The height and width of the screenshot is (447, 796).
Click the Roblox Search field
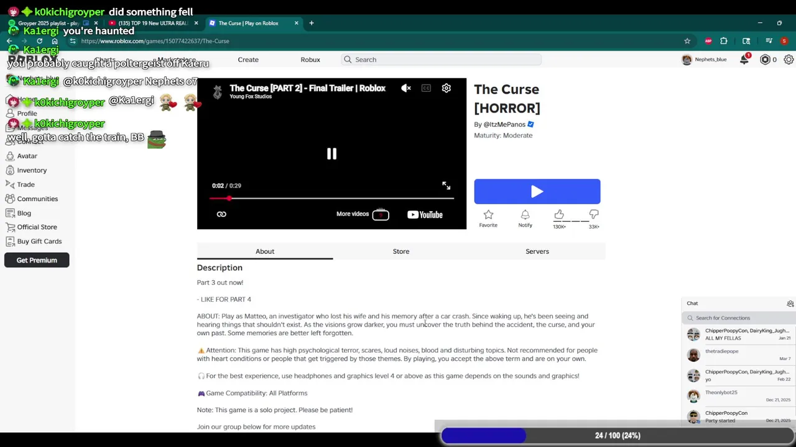click(442, 60)
